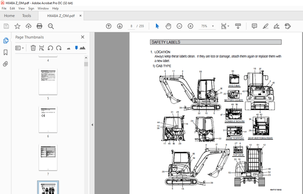The image size is (303, 194).
Task: Zoom in with the plus icon
Action: tap(191, 26)
